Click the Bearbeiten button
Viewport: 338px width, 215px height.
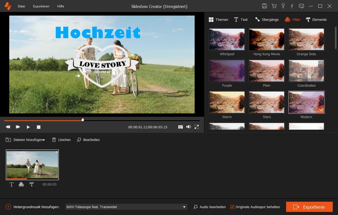click(x=88, y=140)
